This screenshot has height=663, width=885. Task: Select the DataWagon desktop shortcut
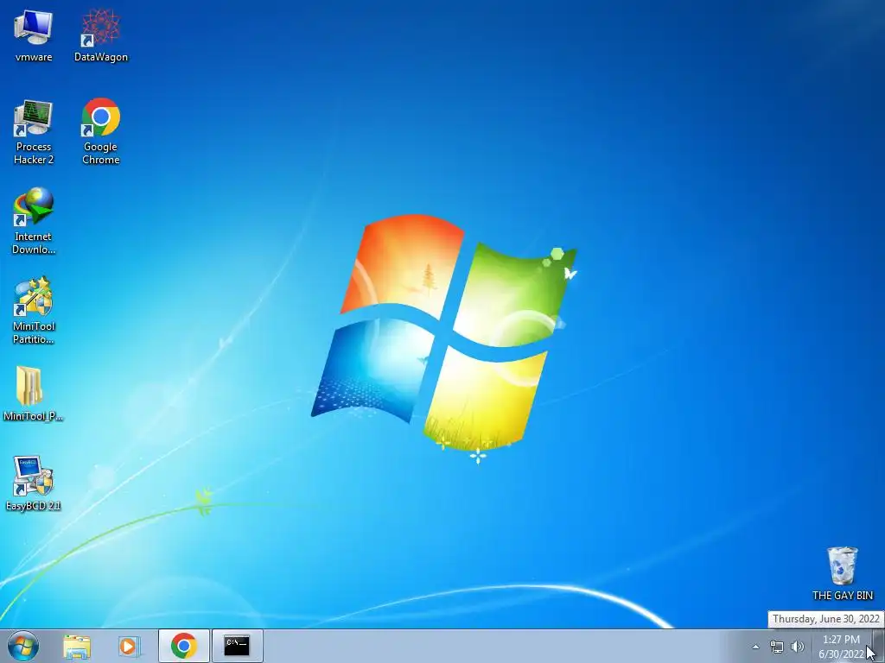pos(100,35)
